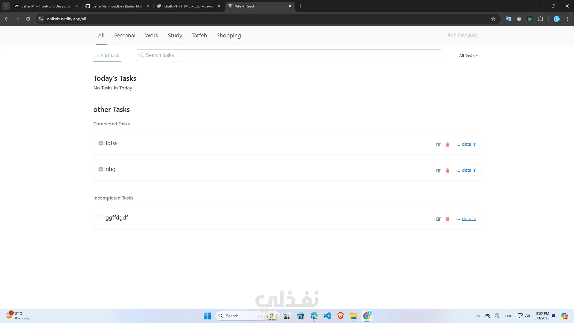Uncheck the ghg completed checkbox

101,169
